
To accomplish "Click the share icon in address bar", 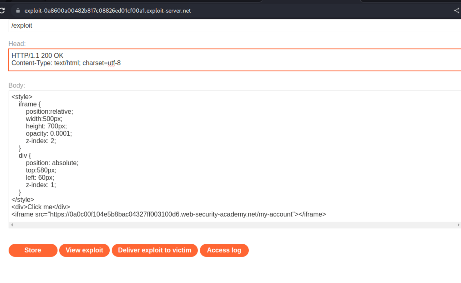I will 457,10.
